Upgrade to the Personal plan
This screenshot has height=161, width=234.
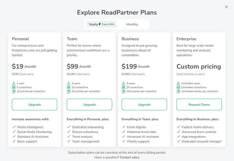coord(34,104)
